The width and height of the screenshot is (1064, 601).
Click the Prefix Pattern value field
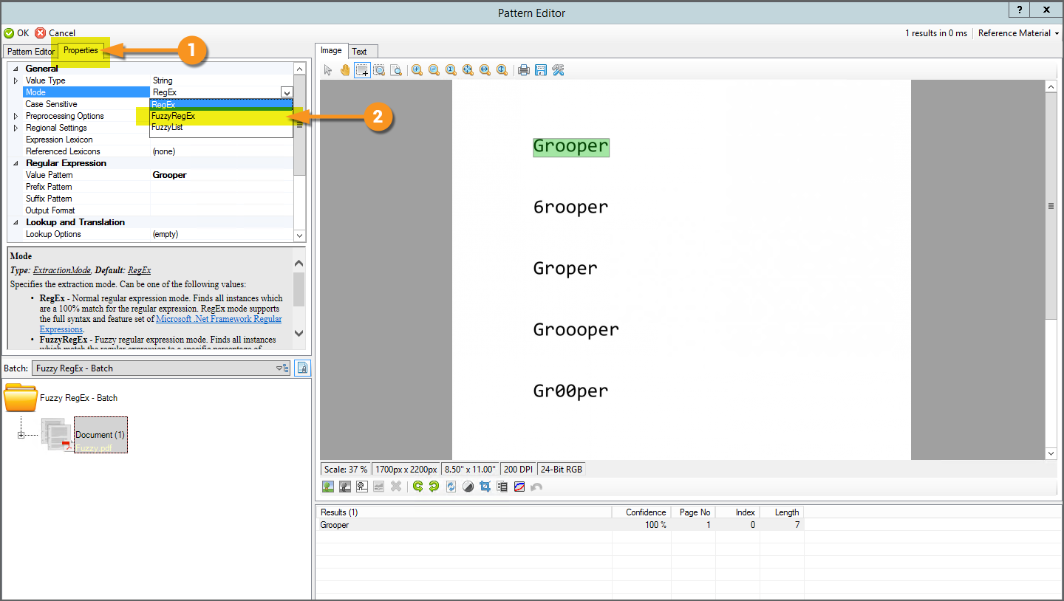(x=222, y=187)
